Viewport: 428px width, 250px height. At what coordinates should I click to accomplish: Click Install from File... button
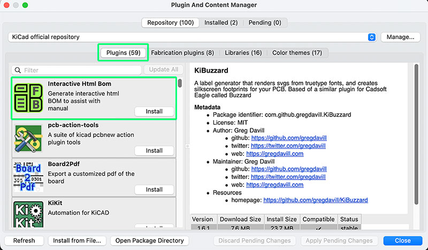[x=77, y=240]
